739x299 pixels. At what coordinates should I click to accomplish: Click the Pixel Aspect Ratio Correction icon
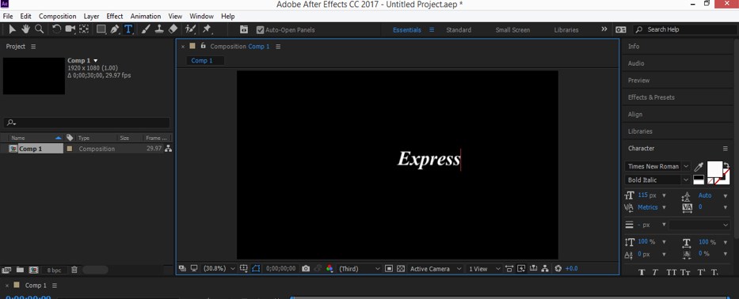[509, 268]
